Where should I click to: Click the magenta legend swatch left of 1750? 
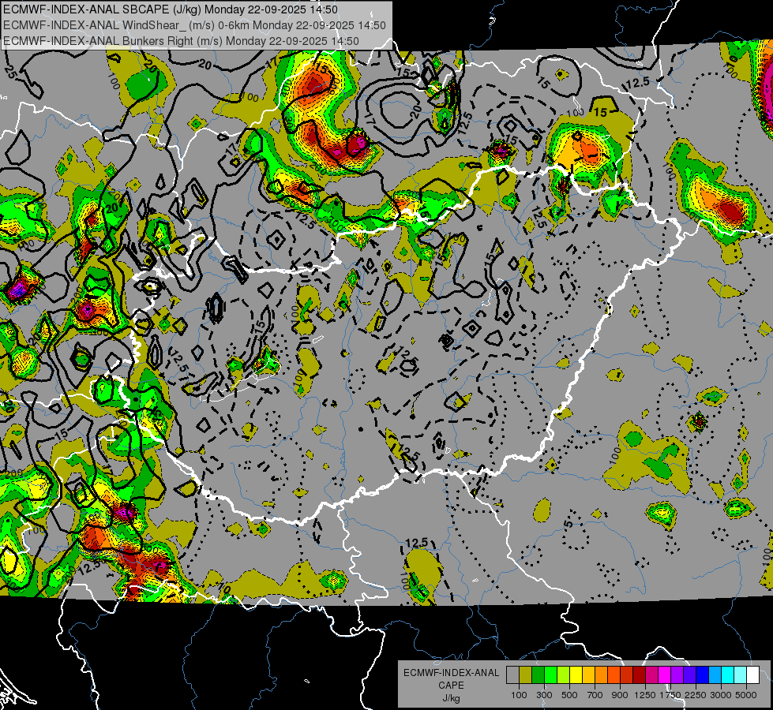[664, 674]
